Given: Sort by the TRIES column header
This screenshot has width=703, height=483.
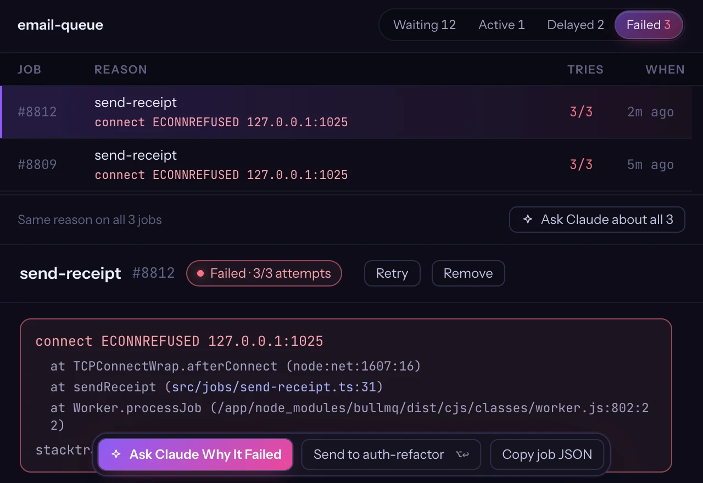Looking at the screenshot, I should [x=585, y=70].
